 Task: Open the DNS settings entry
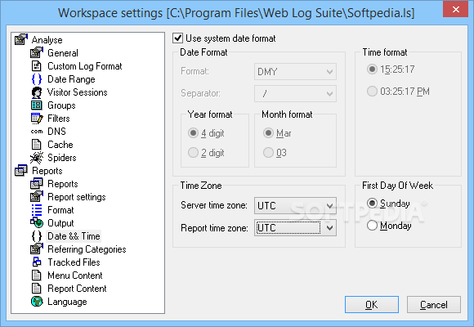coord(57,132)
